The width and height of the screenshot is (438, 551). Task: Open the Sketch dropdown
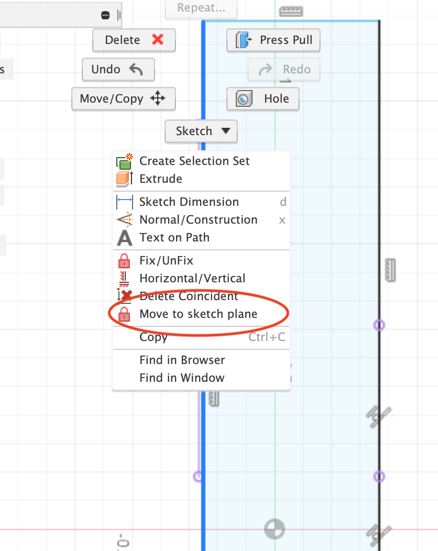pyautogui.click(x=201, y=131)
